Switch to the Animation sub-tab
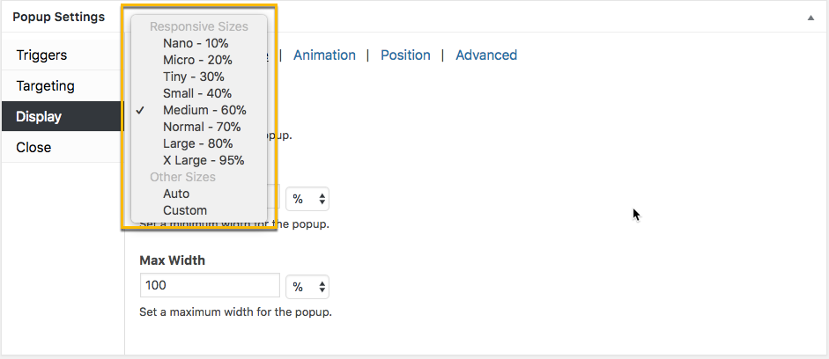Image resolution: width=829 pixels, height=359 pixels. (324, 55)
